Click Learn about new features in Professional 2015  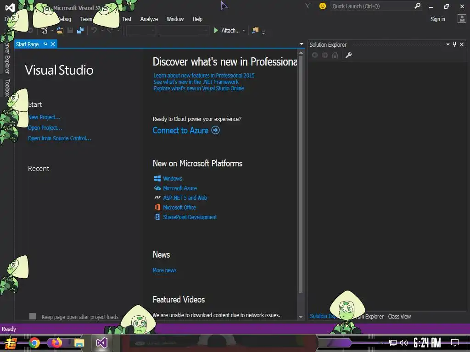(204, 76)
